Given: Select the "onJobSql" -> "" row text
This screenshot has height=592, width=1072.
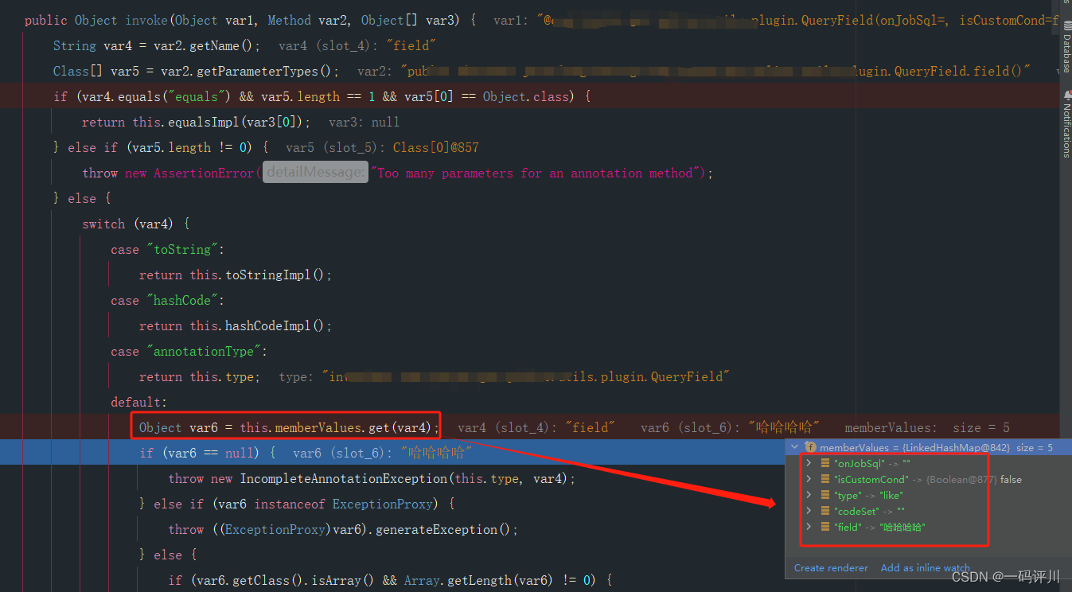Looking at the screenshot, I should pyautogui.click(x=872, y=463).
